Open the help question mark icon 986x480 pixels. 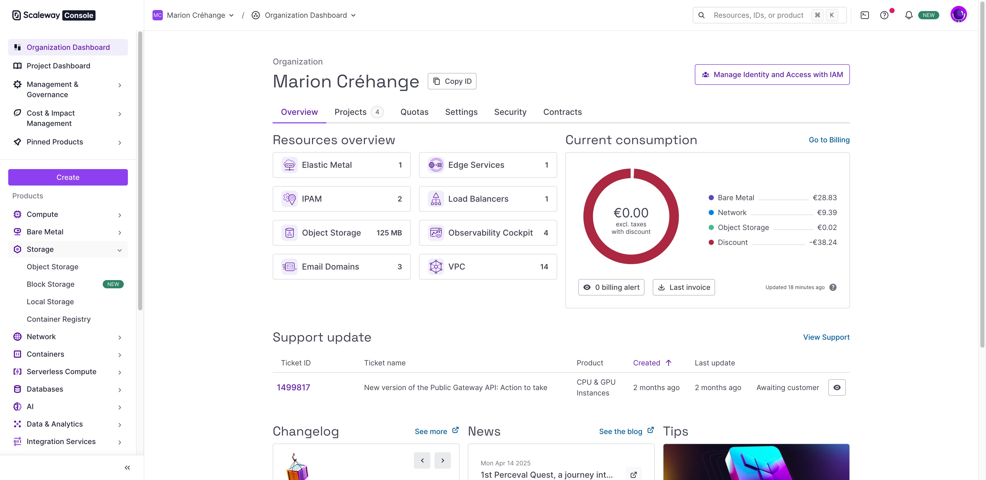[884, 15]
